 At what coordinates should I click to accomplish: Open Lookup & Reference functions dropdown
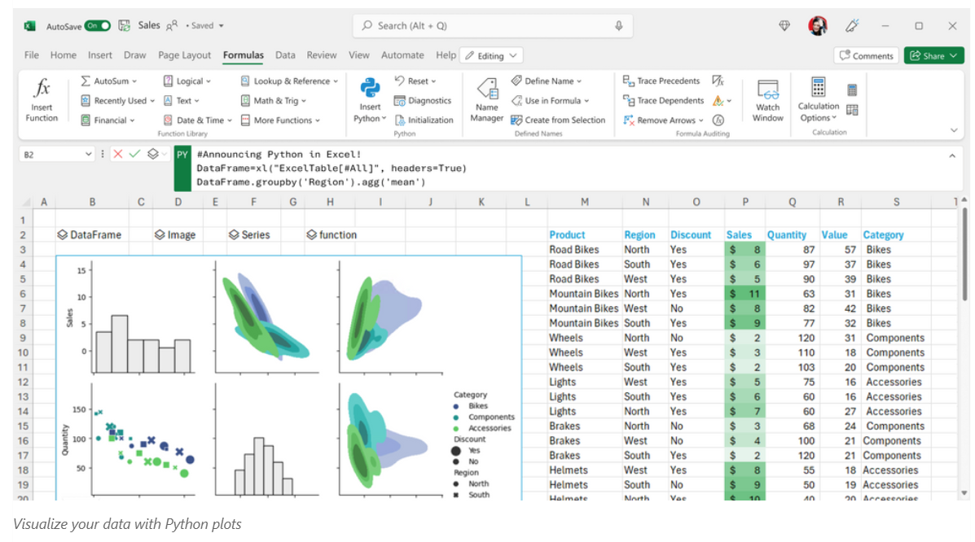(x=289, y=81)
